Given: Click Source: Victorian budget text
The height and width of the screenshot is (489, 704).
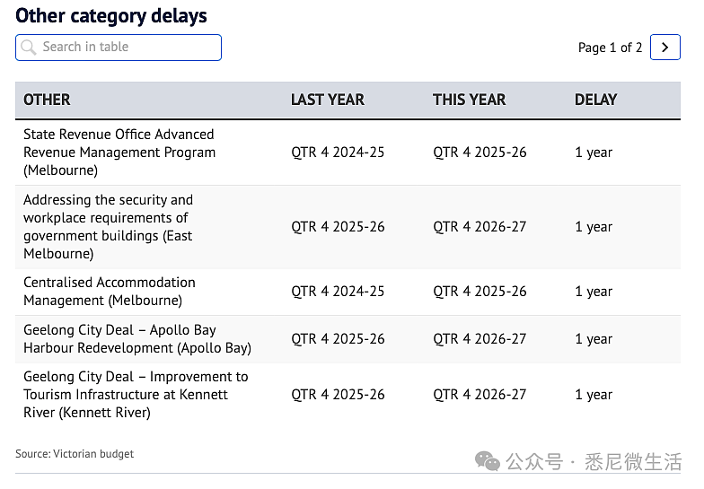Looking at the screenshot, I should 75,454.
